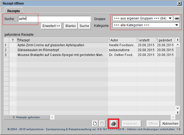Click the vertical scrollbar down arrow

[178, 112]
